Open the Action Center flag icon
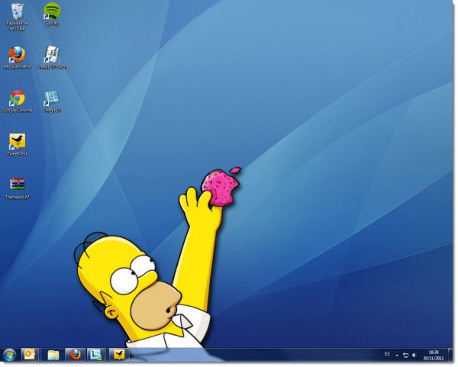458x367 pixels. [x=405, y=355]
